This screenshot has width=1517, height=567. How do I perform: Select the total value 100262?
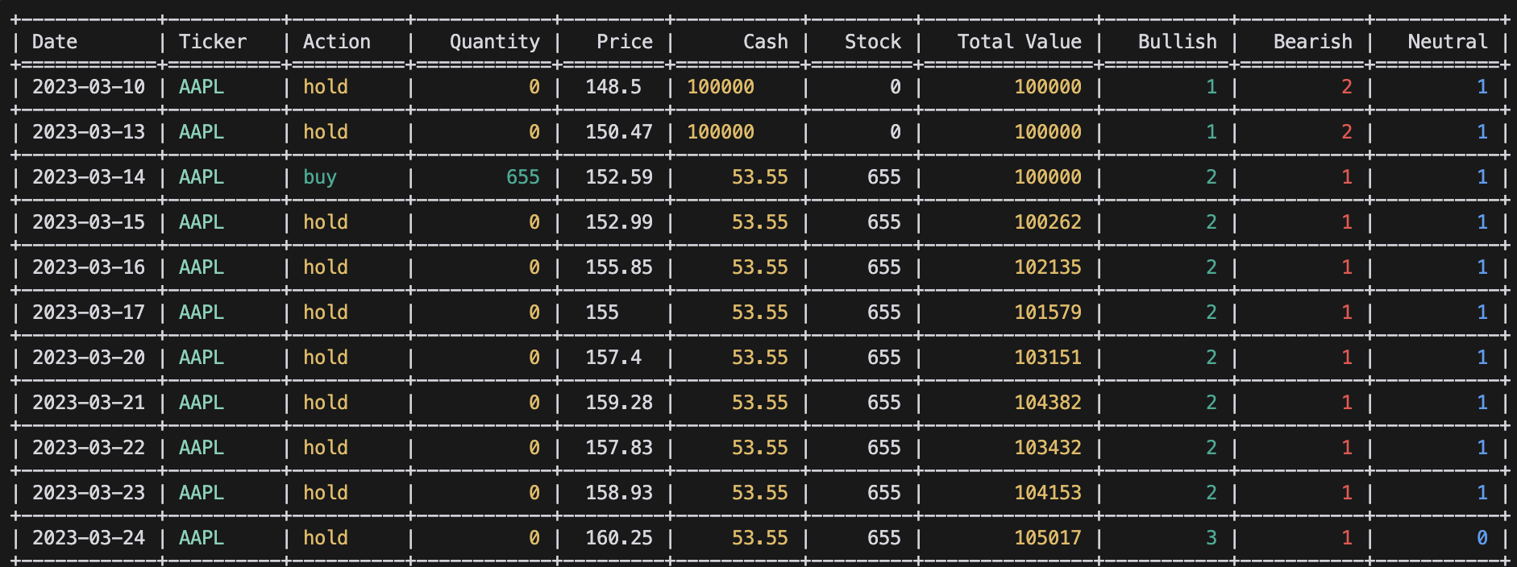click(1047, 222)
